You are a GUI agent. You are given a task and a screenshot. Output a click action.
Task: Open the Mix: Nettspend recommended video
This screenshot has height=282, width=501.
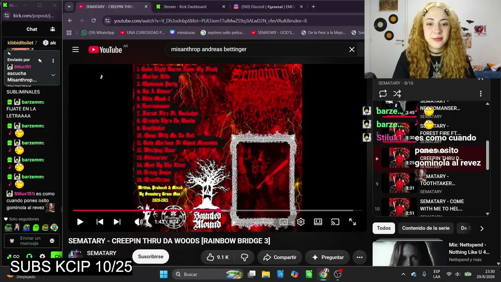pos(432,253)
